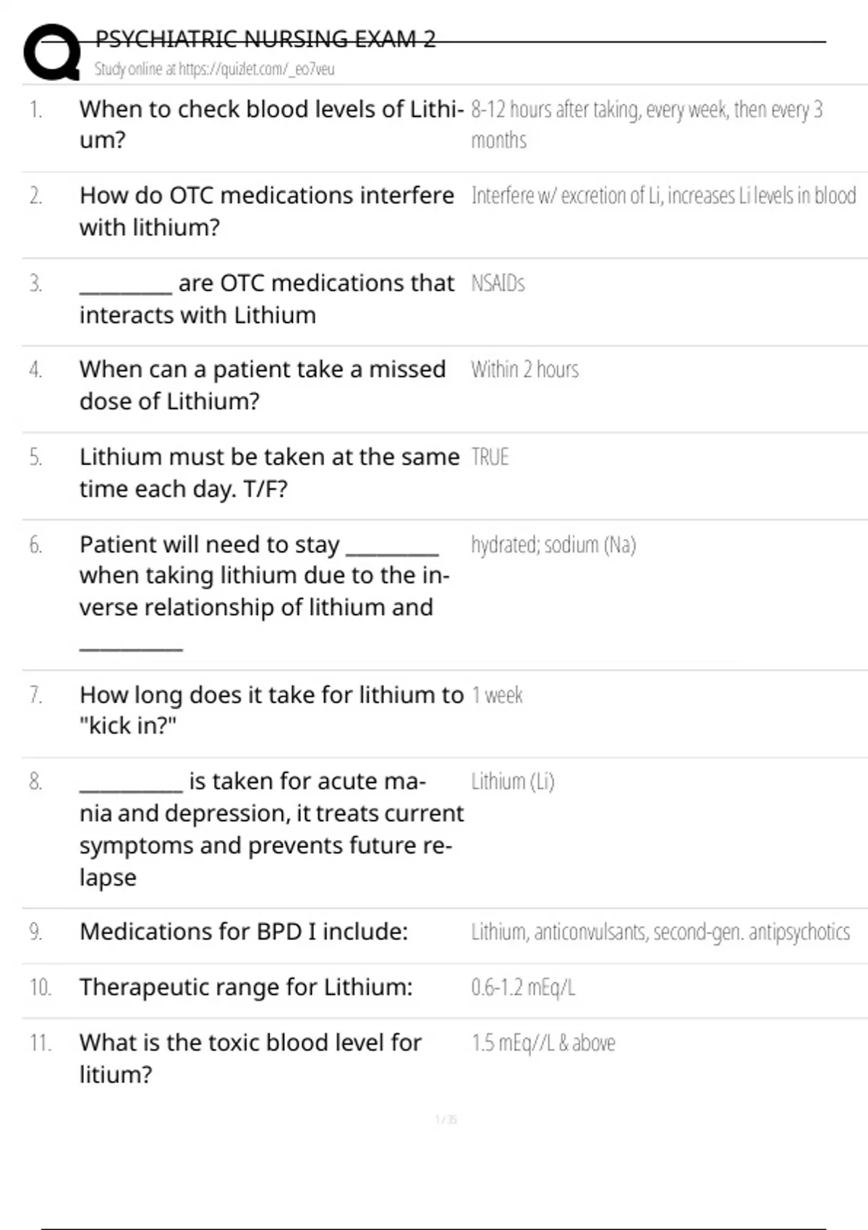Click the 'Lithium (Li)' answer text
This screenshot has height=1230, width=868.
(512, 781)
